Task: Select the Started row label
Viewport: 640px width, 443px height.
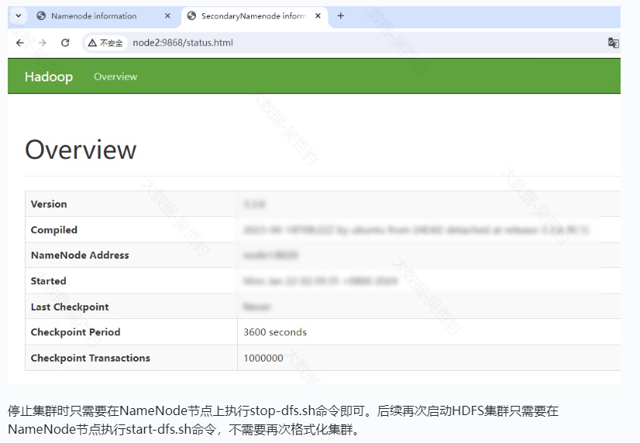Action: (49, 281)
